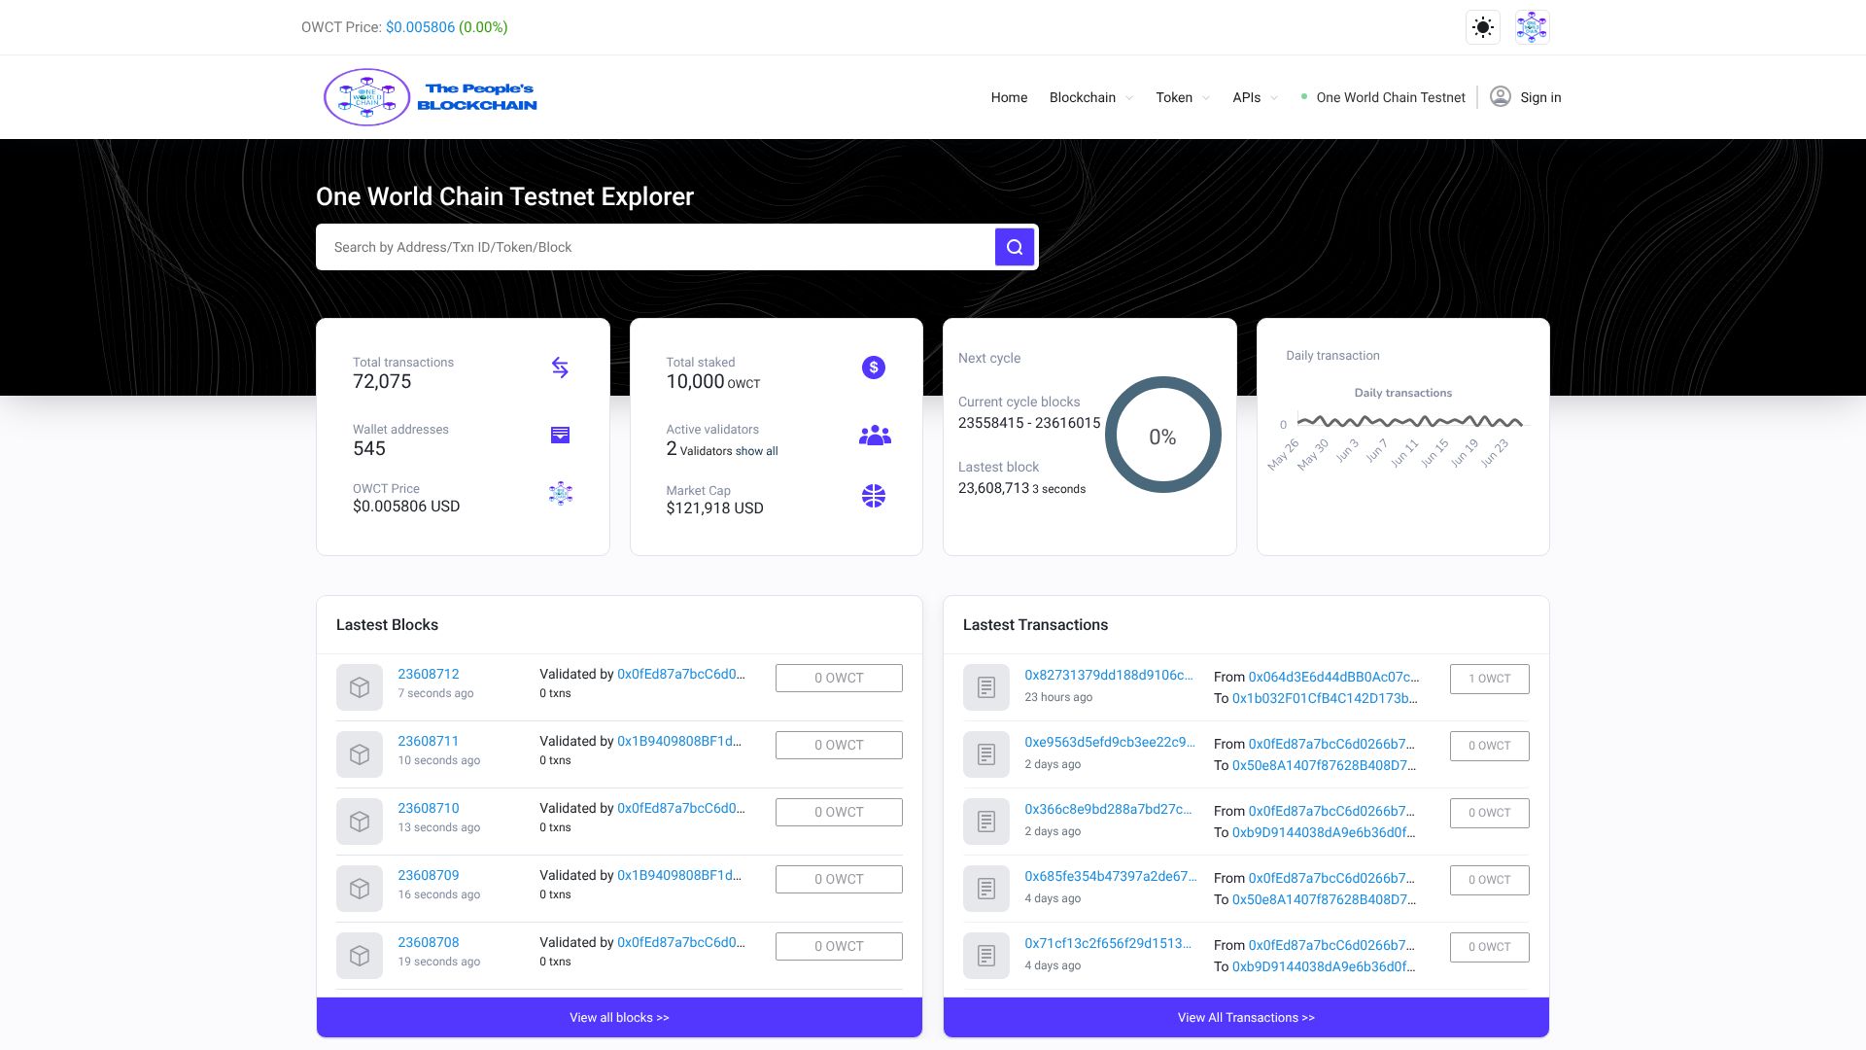
Task: Click the Lastest Transactions heading
Action: (x=1035, y=625)
